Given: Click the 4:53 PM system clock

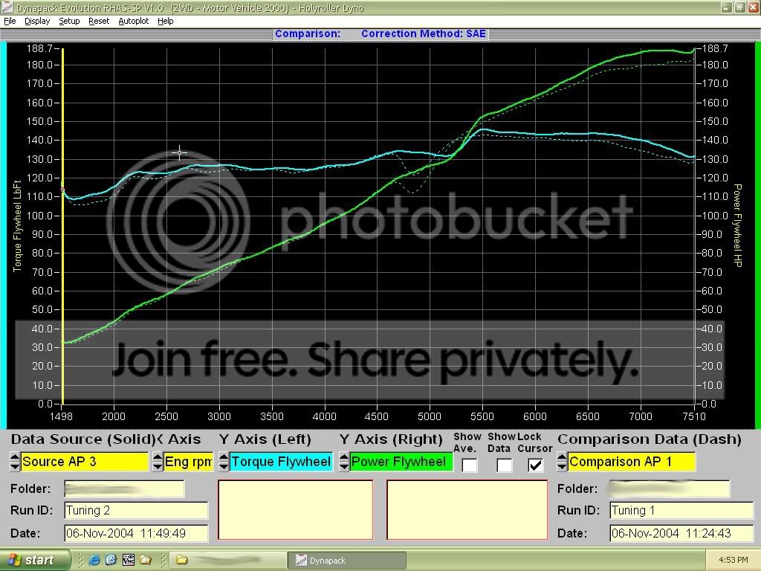Looking at the screenshot, I should pyautogui.click(x=733, y=560).
